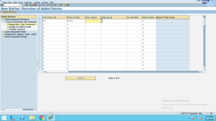Click the Generate Shortcut icon
The width and height of the screenshot is (216, 121).
(62, 5)
